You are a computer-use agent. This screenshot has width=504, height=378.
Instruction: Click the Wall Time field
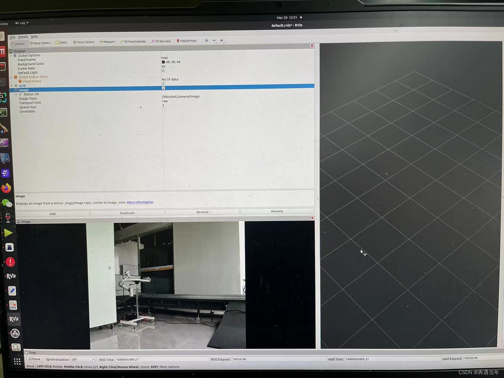[393, 359]
